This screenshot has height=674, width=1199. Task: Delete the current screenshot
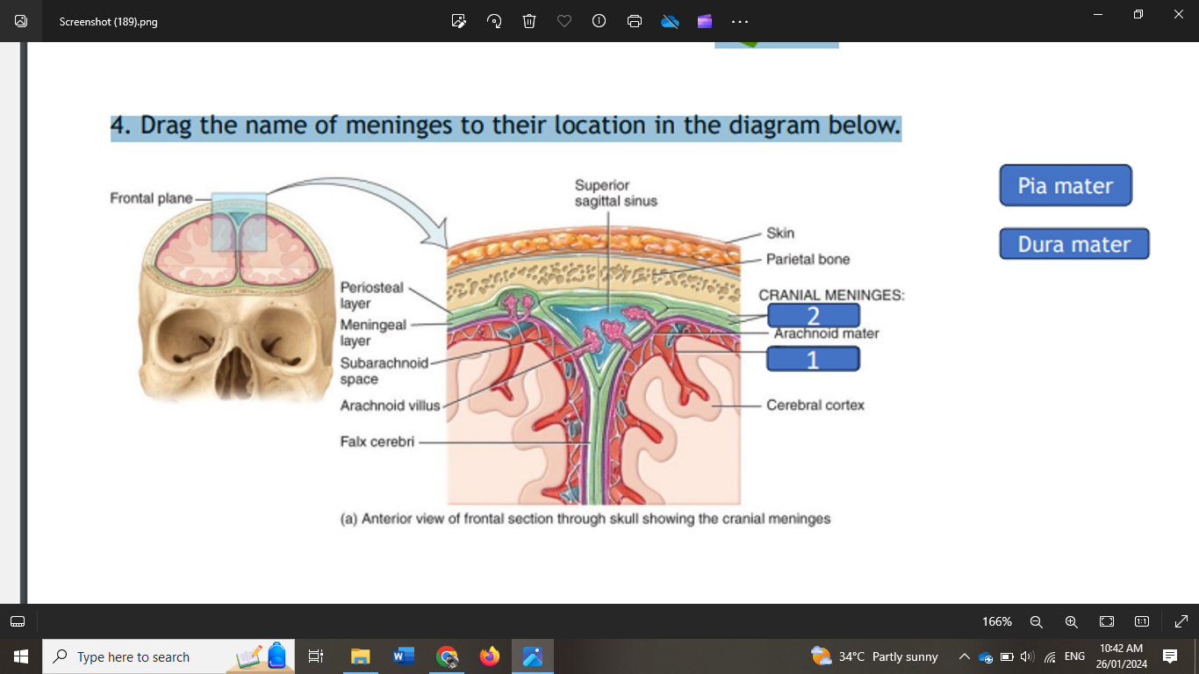528,21
